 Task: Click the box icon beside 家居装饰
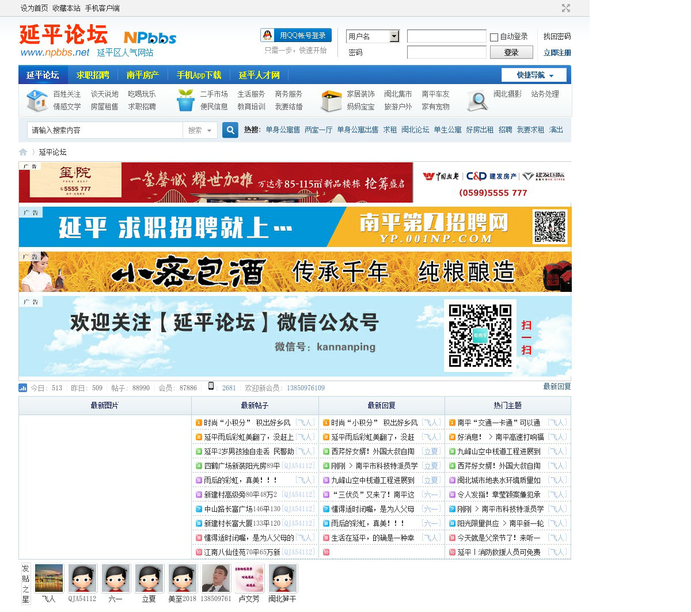point(332,100)
